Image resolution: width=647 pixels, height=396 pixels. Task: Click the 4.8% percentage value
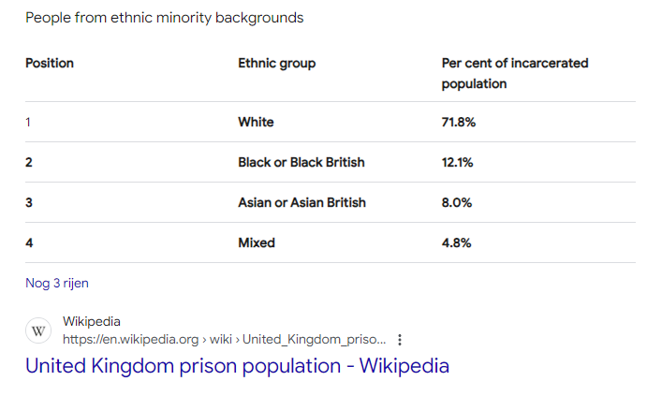(457, 242)
